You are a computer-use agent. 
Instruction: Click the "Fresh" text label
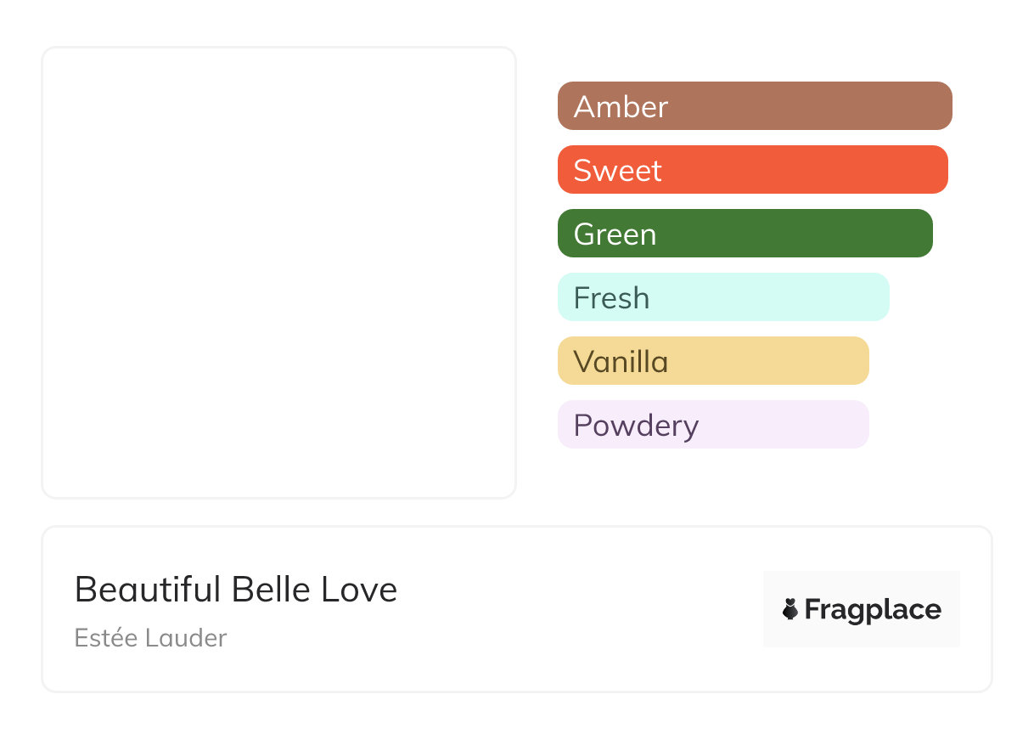click(x=611, y=298)
